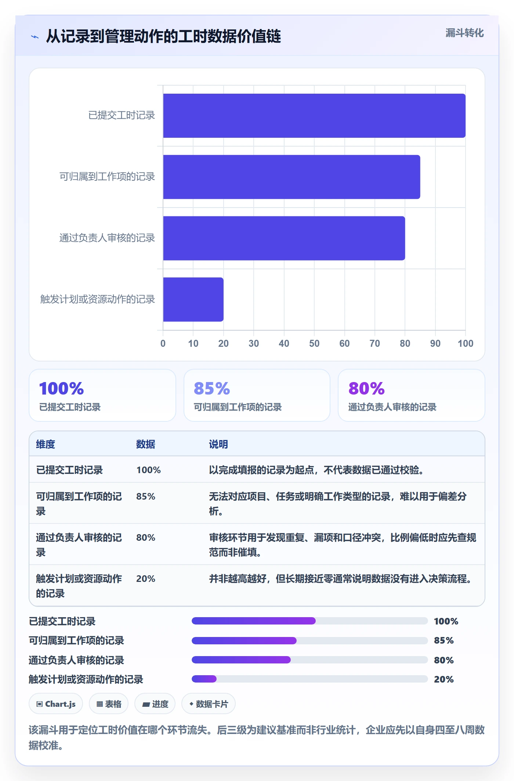Screen dimensions: 514x781
Task: Select the 20% cell in the table
Action: [146, 579]
